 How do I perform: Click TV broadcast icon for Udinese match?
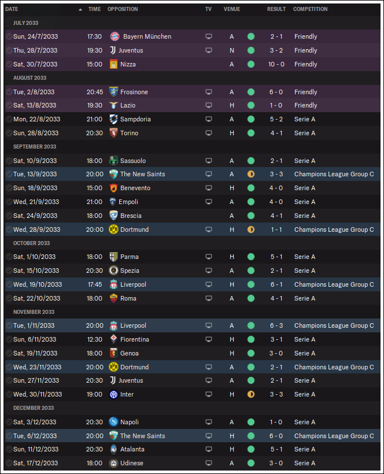click(x=209, y=463)
